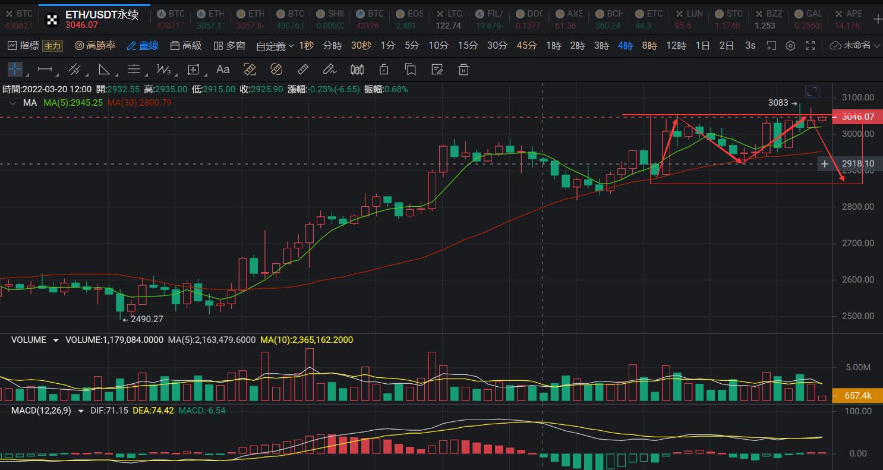This screenshot has height=470, width=883.
Task: Switch to the BZZ 1.253 tab
Action: click(x=768, y=19)
